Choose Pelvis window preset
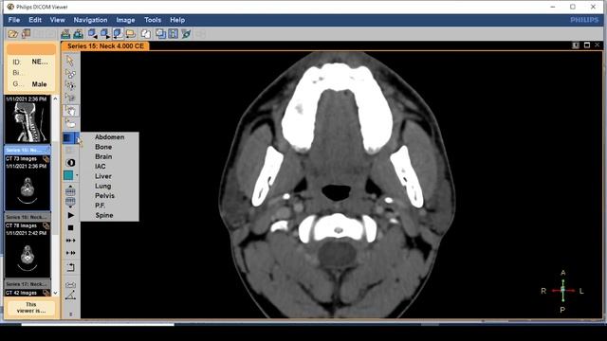 click(104, 196)
